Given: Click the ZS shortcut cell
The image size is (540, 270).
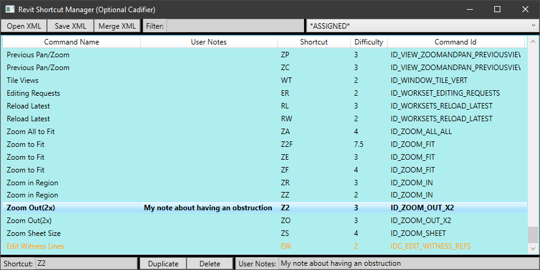Looking at the screenshot, I should [x=285, y=233].
